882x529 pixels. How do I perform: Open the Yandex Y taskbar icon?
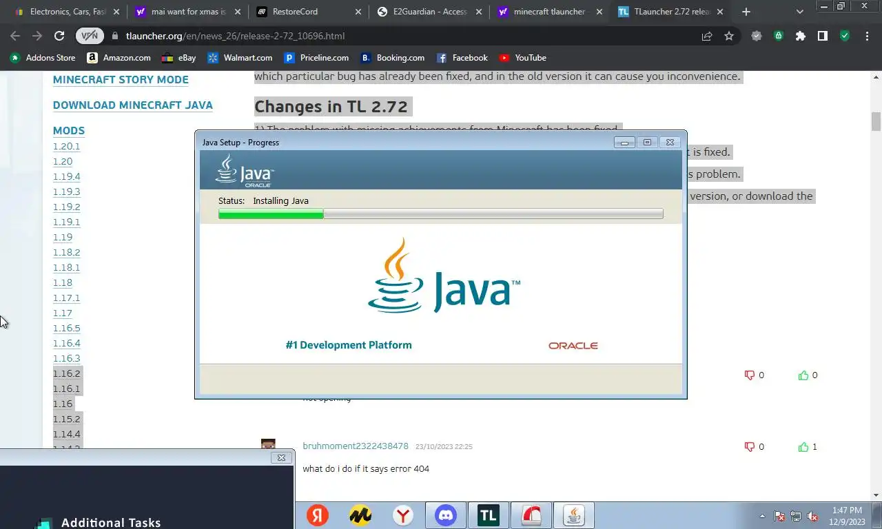point(318,515)
